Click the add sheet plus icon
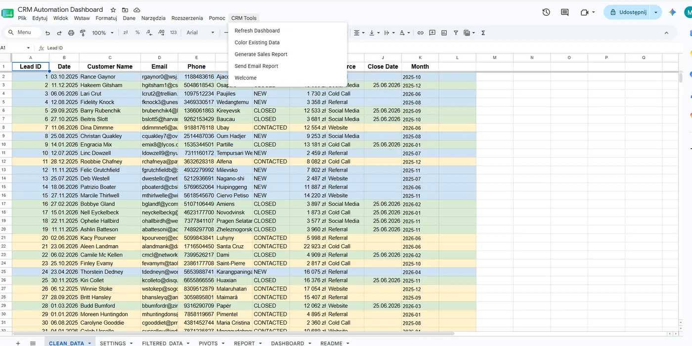This screenshot has width=692, height=346. click(x=18, y=343)
